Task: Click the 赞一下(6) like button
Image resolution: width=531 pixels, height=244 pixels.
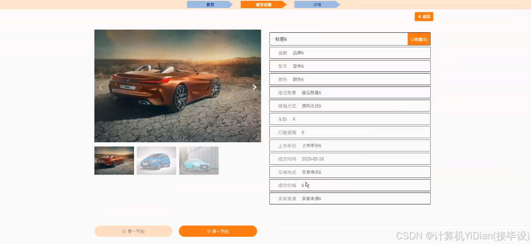Action: 133,231
